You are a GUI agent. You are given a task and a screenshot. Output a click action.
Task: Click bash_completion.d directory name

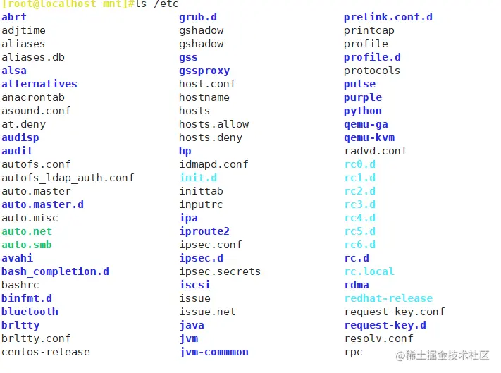point(55,271)
